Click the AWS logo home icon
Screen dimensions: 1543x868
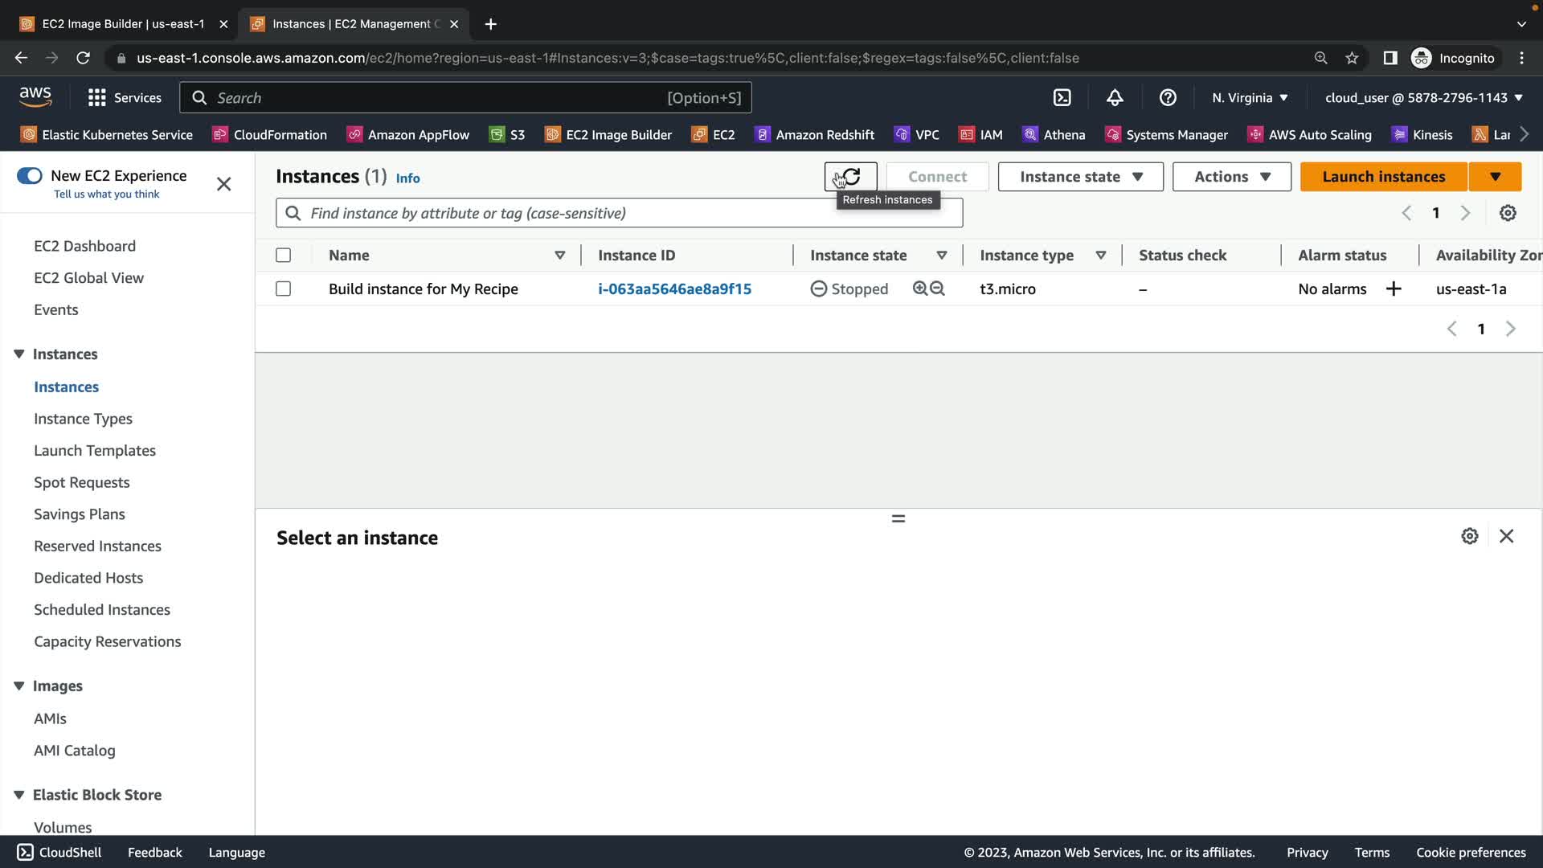pos(35,97)
